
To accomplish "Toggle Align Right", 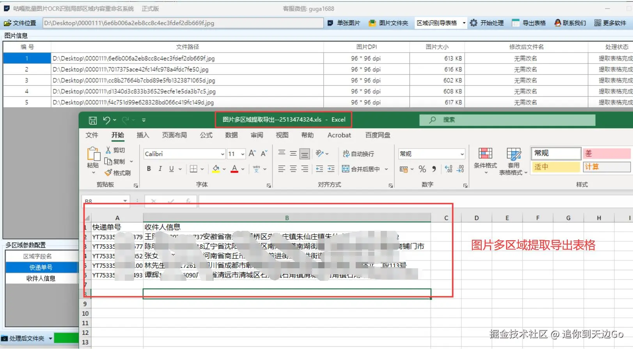I will pos(305,169).
